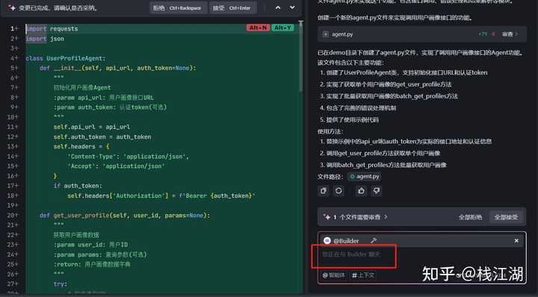
Task: Click the @Builder agent avatar
Action: coord(327,241)
